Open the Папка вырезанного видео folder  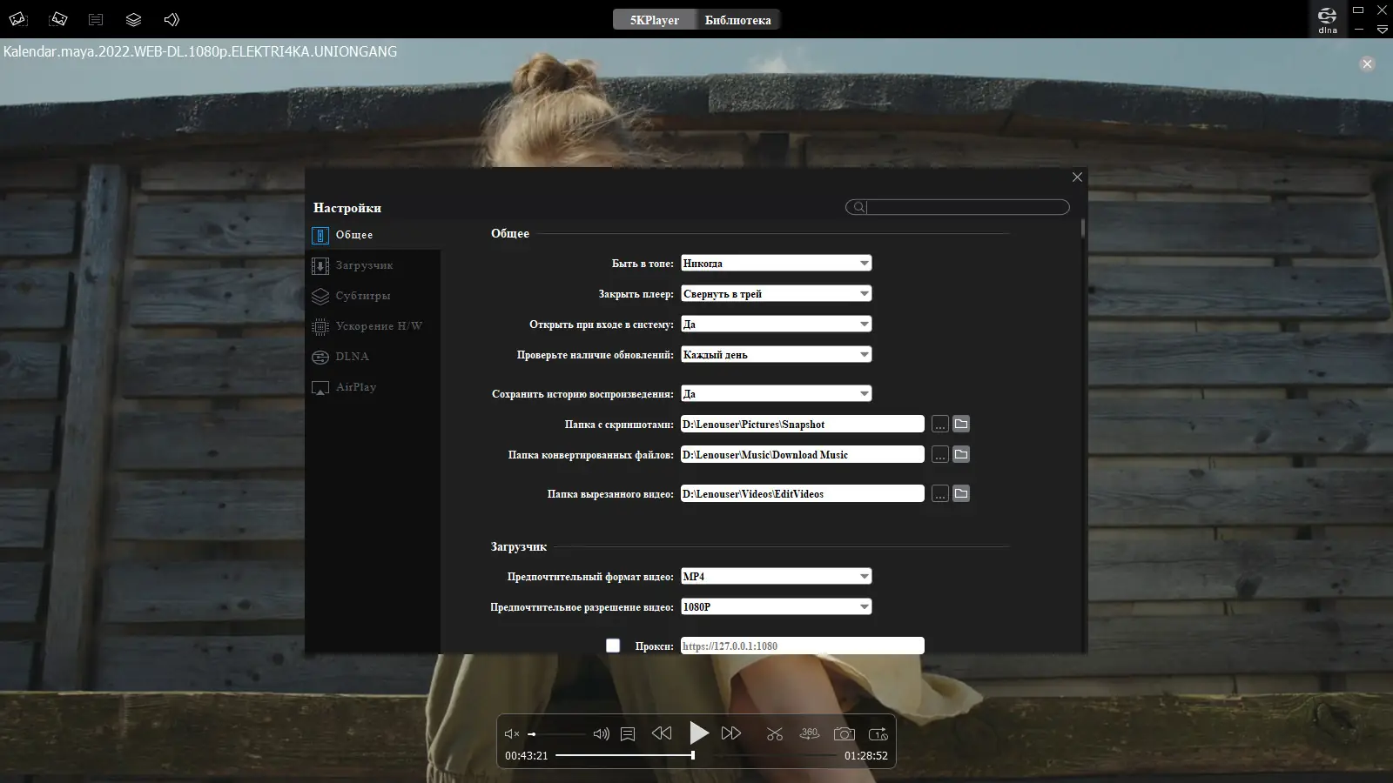click(961, 494)
